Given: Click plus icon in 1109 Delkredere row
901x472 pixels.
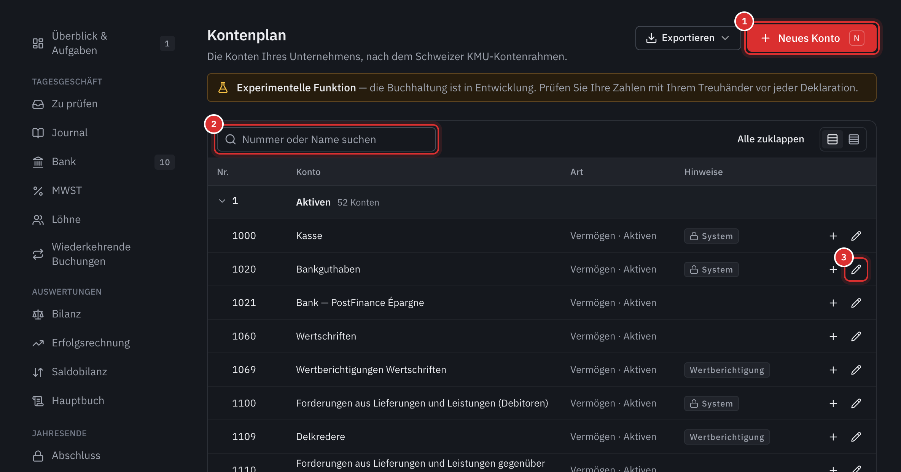Looking at the screenshot, I should tap(833, 437).
